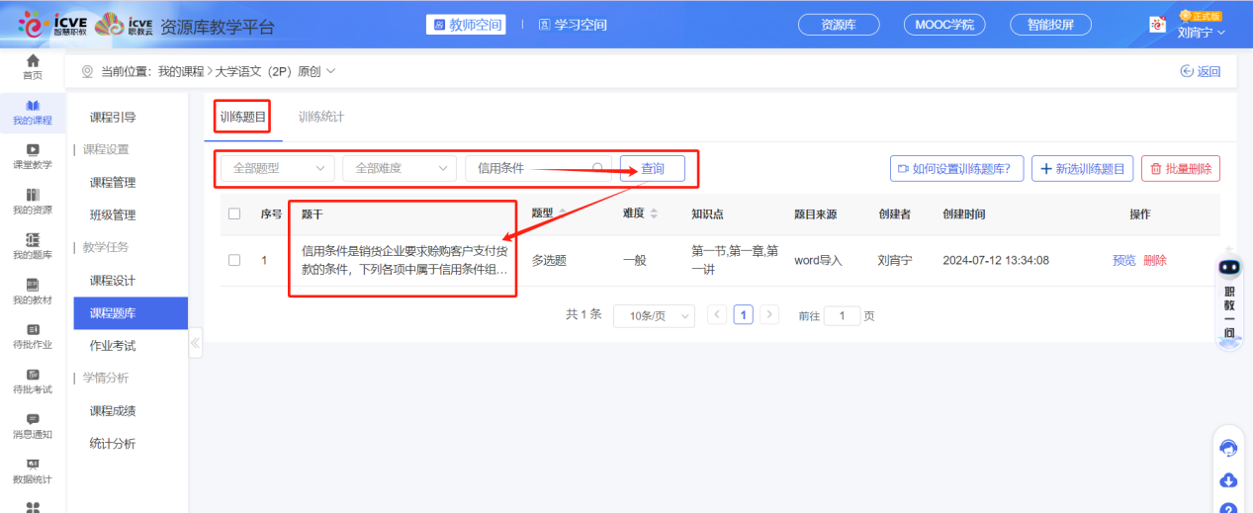Image resolution: width=1253 pixels, height=513 pixels.
Task: Expand the 全部题型 dropdown
Action: point(277,168)
